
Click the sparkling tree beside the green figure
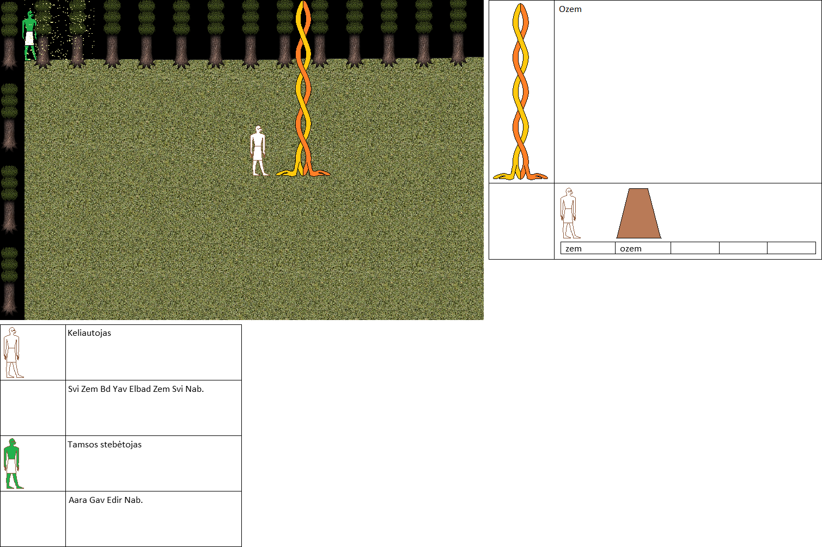point(76,34)
